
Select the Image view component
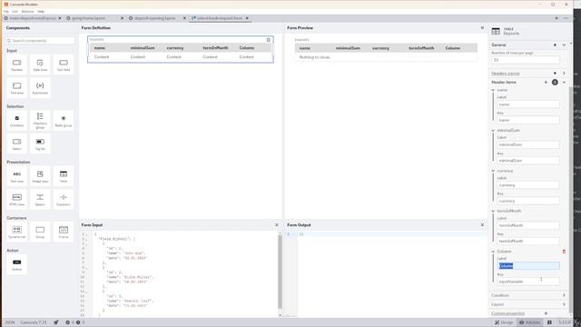(40, 176)
